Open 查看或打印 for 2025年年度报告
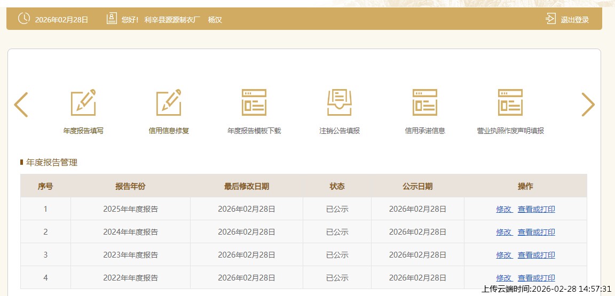This screenshot has height=296, width=615. coord(536,209)
